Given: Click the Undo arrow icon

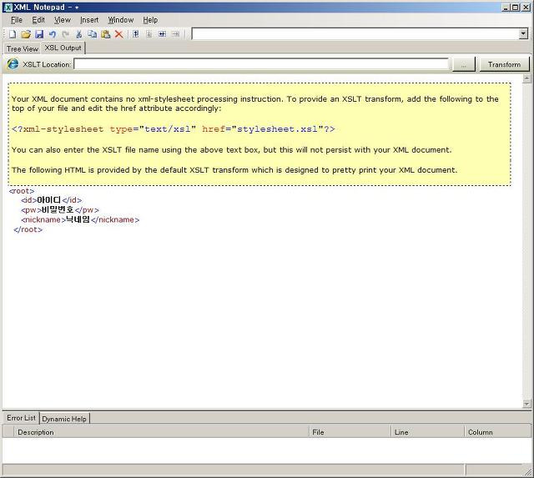Looking at the screenshot, I should [53, 34].
